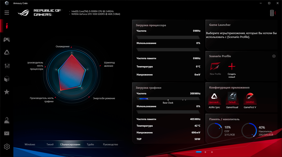Click the Создать новый label
The image size is (282, 157).
232,75
